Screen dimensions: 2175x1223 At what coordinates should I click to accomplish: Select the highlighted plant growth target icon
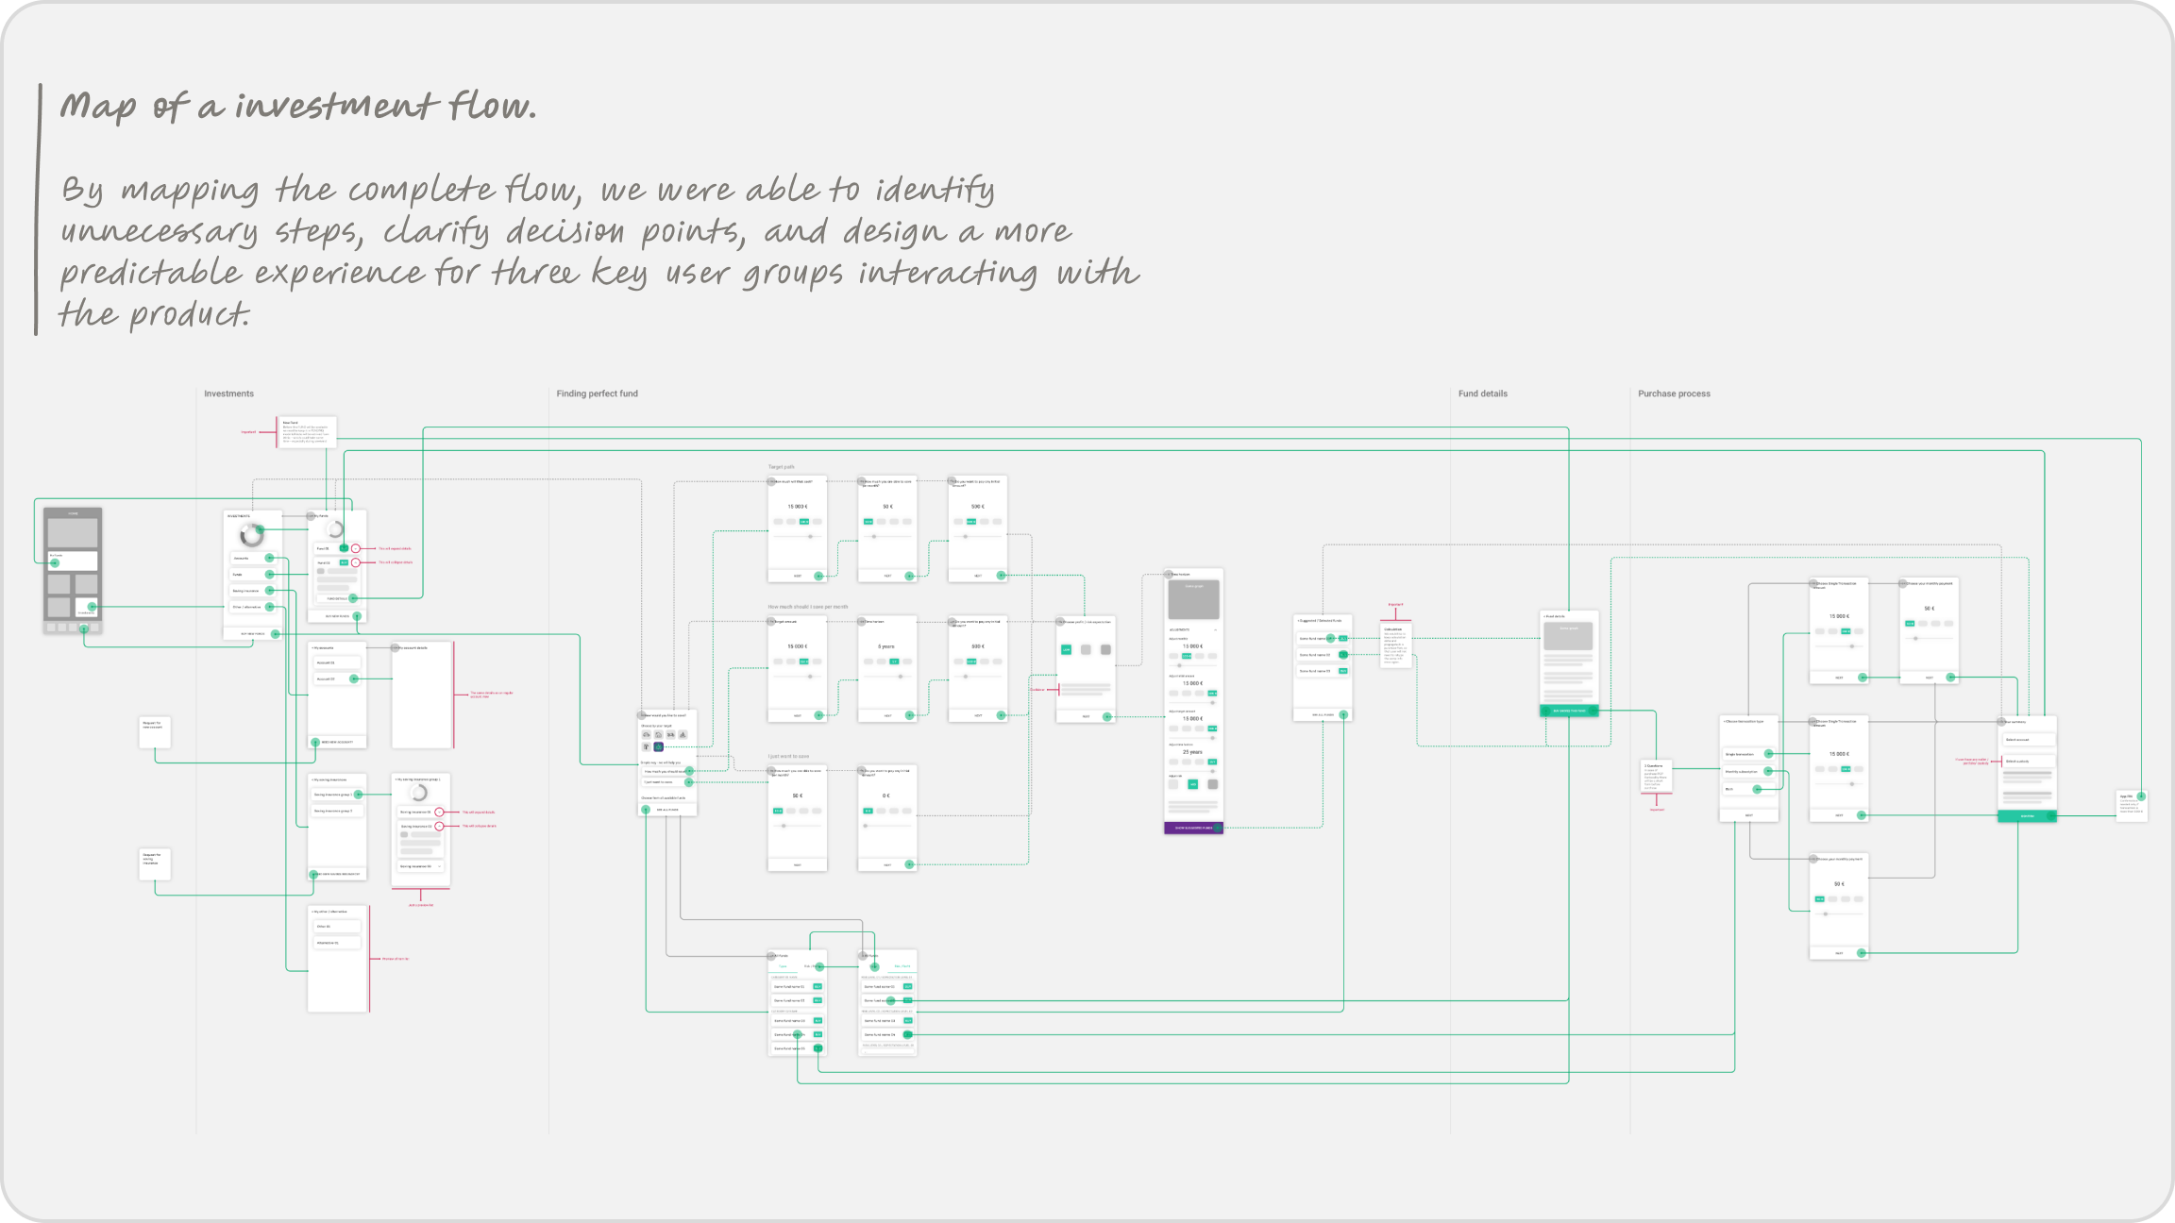coord(659,746)
